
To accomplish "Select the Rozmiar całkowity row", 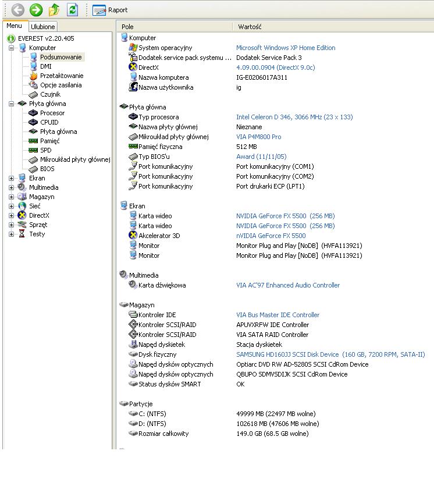I will (275, 434).
